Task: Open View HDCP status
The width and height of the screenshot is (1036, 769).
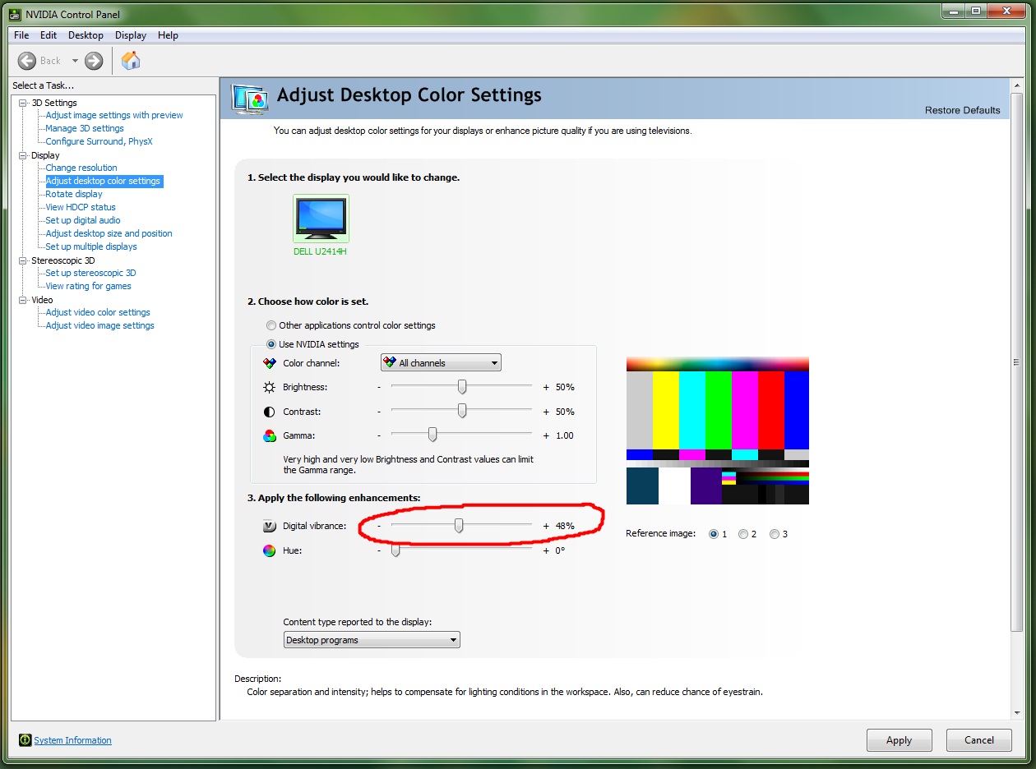Action: (81, 207)
